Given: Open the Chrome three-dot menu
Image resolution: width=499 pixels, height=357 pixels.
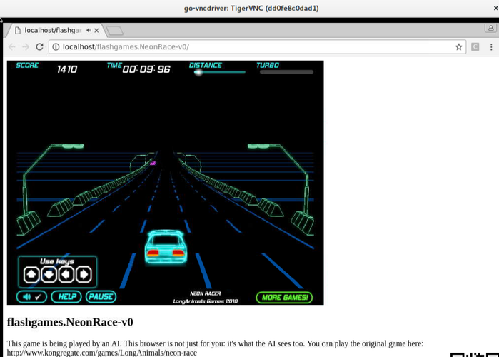Looking at the screenshot, I should tap(491, 47).
